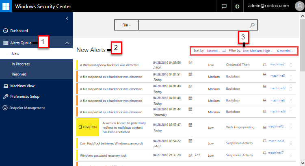Open the more options menu for machine2 alert

(291, 65)
